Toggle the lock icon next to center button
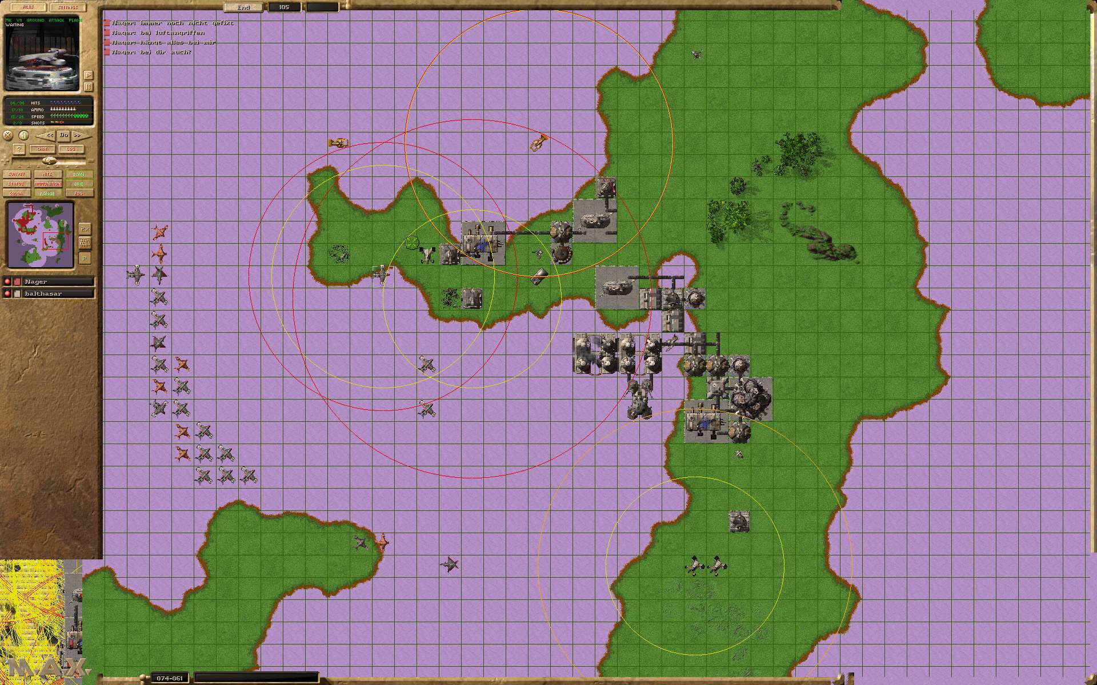Viewport: 1097px width, 685px height. point(23,136)
